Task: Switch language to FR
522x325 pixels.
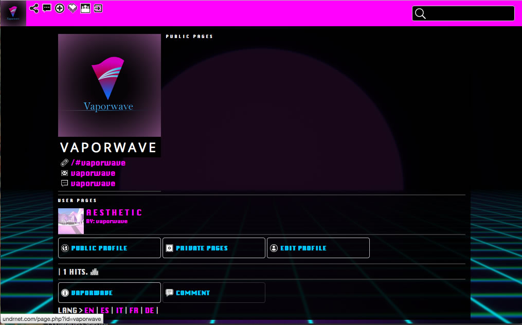Action: pyautogui.click(x=134, y=310)
